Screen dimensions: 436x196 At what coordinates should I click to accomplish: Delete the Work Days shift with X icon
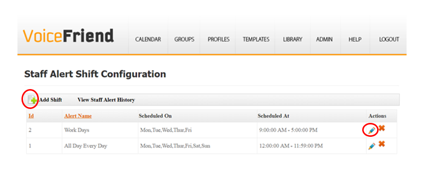tap(382, 128)
